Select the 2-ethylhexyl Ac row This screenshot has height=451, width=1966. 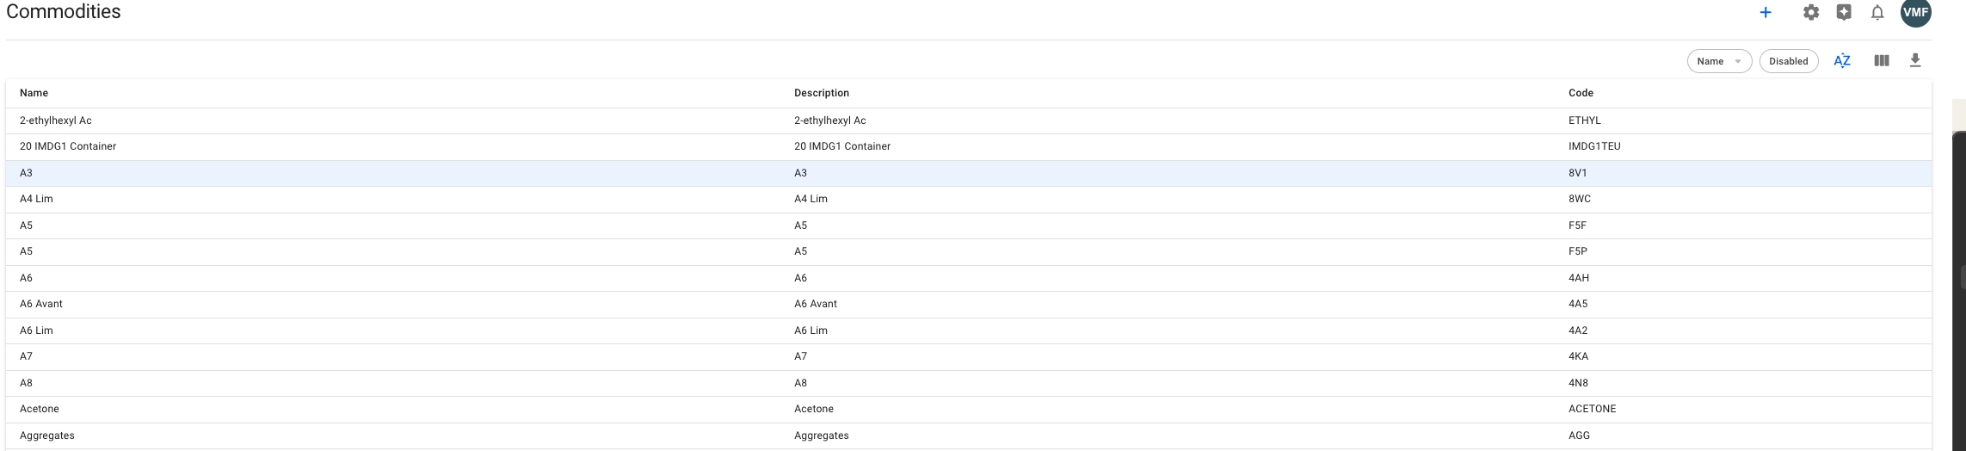[56, 120]
